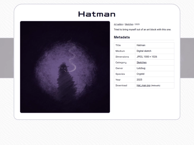Click the 'Medium' row label
The height and width of the screenshot is (145, 194).
(x=120, y=51)
